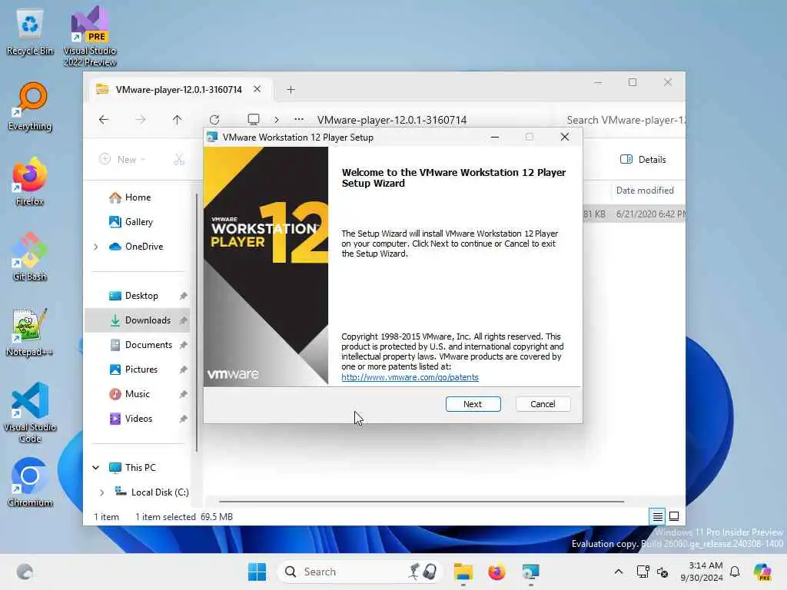787x590 pixels.
Task: Select the VMware-player-12.0.1-3160714 Explorer tab
Action: point(178,89)
